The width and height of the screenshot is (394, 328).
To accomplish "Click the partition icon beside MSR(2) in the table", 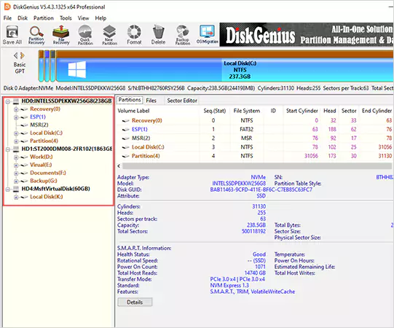I will coord(126,138).
